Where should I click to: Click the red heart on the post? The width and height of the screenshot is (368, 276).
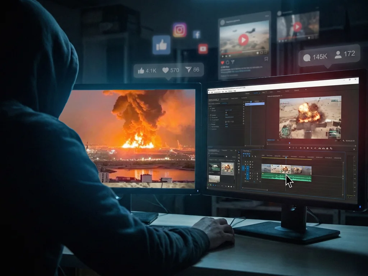[x=222, y=62]
